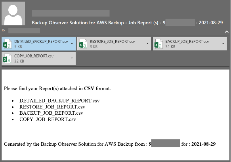The width and height of the screenshot is (231, 162).
Task: Click the Excel icon of COPY_JOB_REPORT.csv attachment
Action: click(x=8, y=58)
